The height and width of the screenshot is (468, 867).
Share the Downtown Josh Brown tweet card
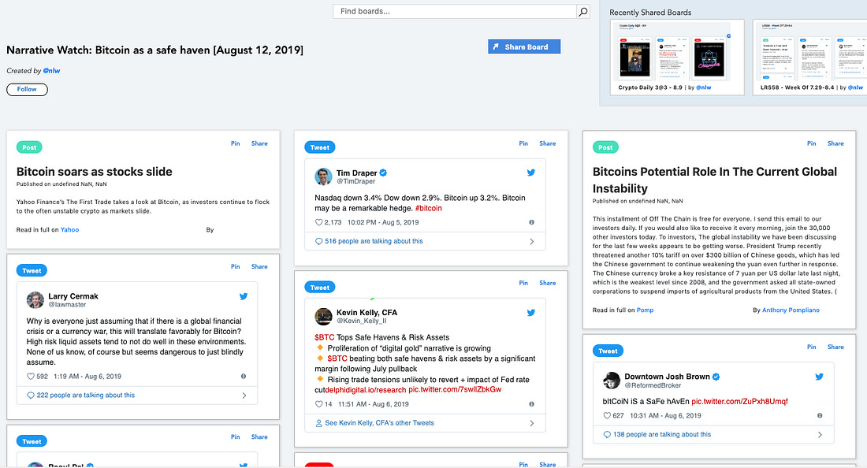click(x=835, y=347)
